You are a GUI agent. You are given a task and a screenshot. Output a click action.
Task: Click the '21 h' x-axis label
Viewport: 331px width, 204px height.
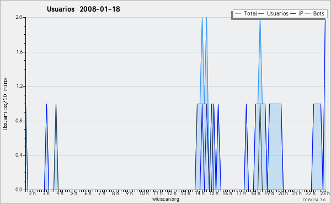click(x=297, y=193)
